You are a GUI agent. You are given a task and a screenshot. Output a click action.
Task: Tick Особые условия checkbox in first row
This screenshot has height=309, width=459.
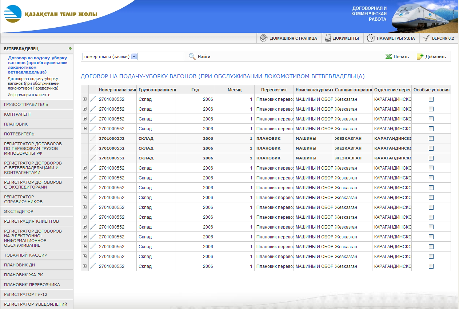point(431,99)
